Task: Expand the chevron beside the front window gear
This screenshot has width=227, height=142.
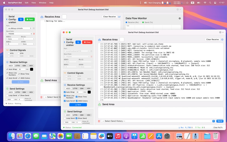Action: 223,32
